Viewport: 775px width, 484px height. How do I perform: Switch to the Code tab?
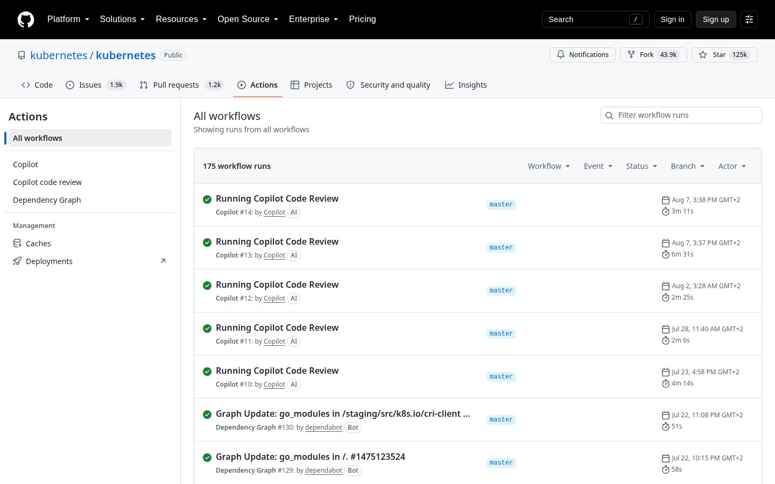(x=37, y=85)
